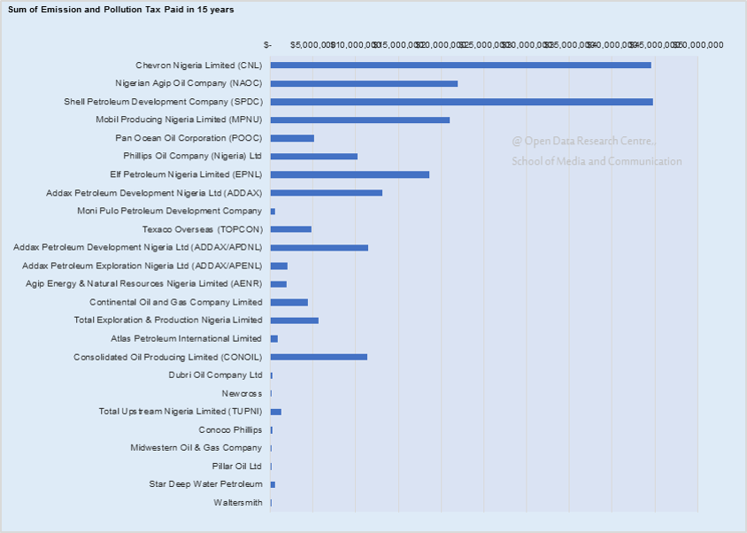Screen dimensions: 747x533
Task: Click the Addax Petroleum Development Nigeria Ltd (ADDAX) bar
Action: 327,193
